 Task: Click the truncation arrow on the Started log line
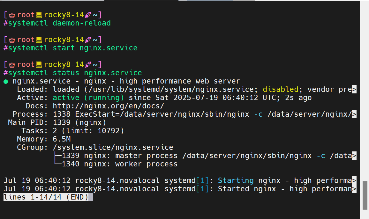point(354,189)
